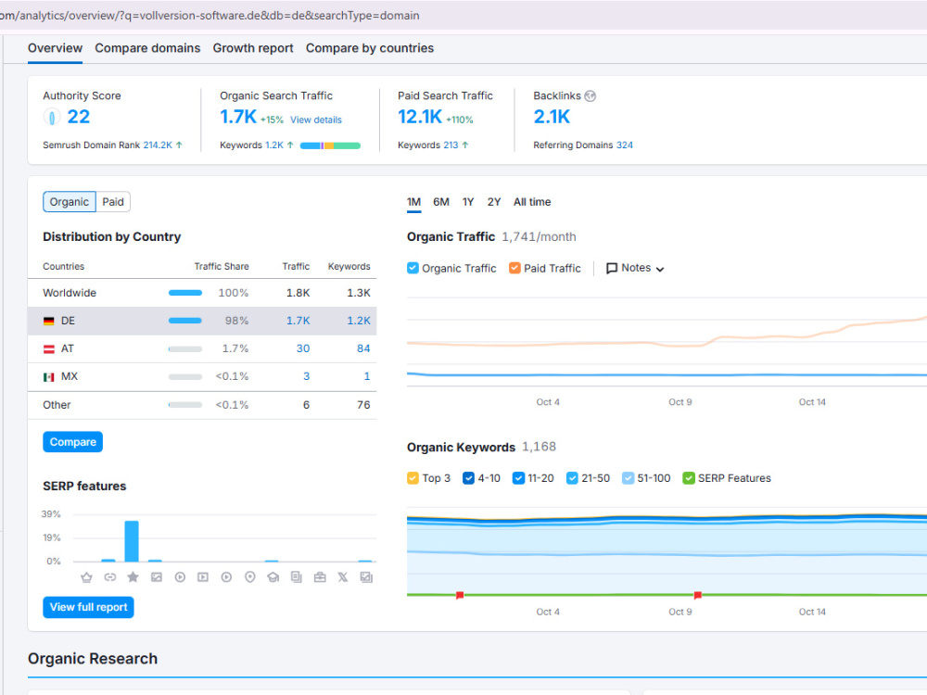Click the graduation cap knowledge panel icon
The image size is (927, 695).
click(x=273, y=577)
